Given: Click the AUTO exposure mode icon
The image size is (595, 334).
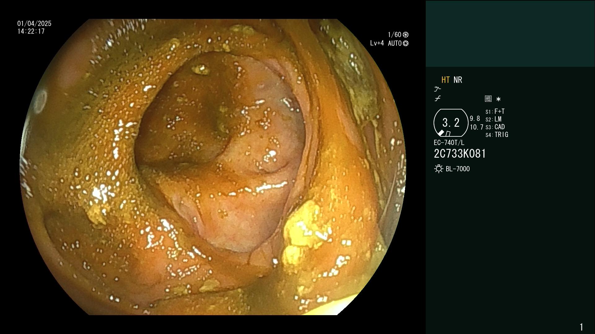Looking at the screenshot, I should point(406,43).
